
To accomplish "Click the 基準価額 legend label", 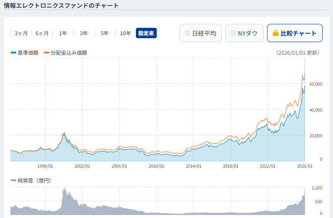I will [28, 53].
